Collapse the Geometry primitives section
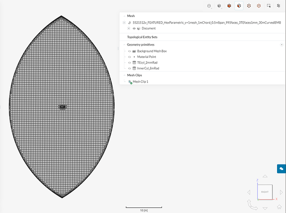Screen dimensions: 286x213 [x=124, y=45]
